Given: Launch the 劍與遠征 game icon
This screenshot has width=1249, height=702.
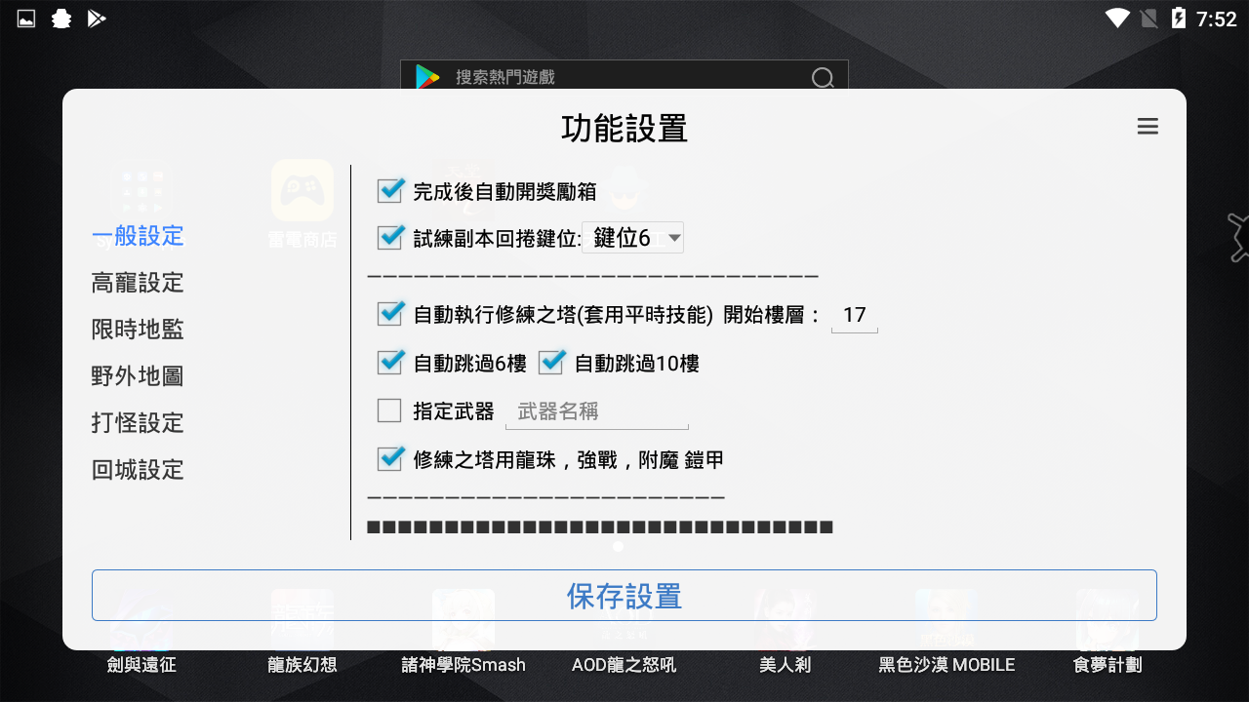Looking at the screenshot, I should click(x=141, y=619).
